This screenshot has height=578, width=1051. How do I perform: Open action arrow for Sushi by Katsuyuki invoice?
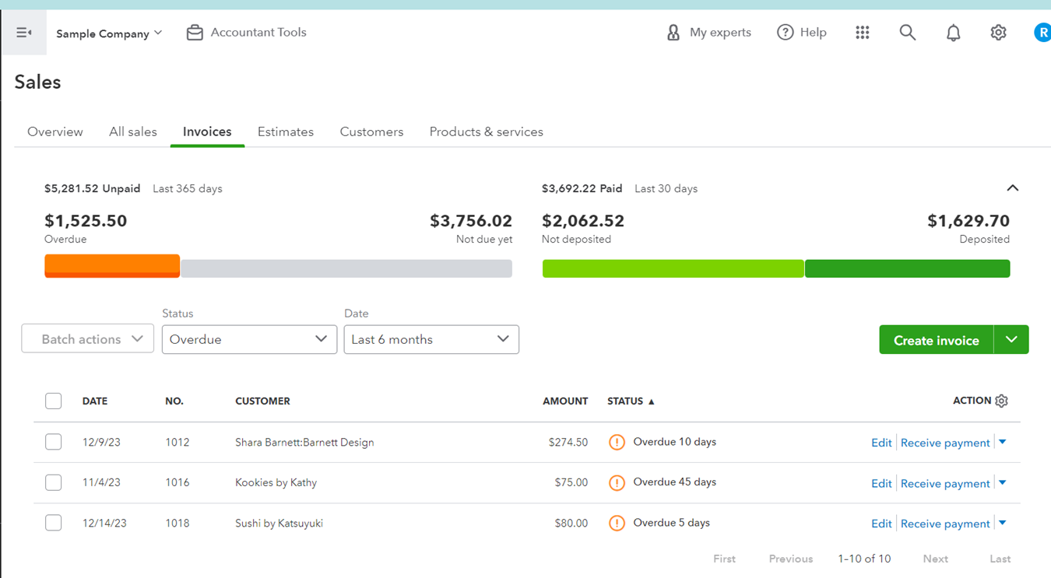pos(1003,523)
